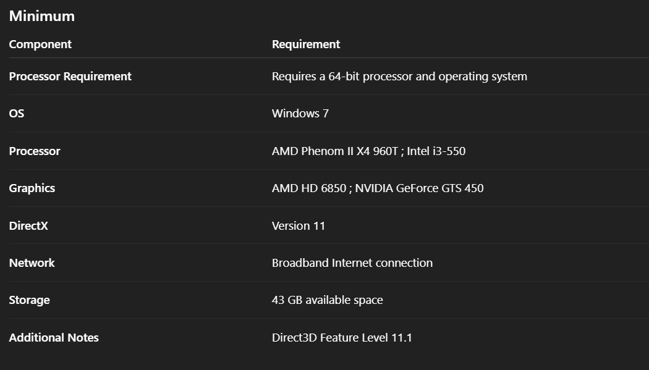Click the Broadband Internet connection text

click(352, 263)
